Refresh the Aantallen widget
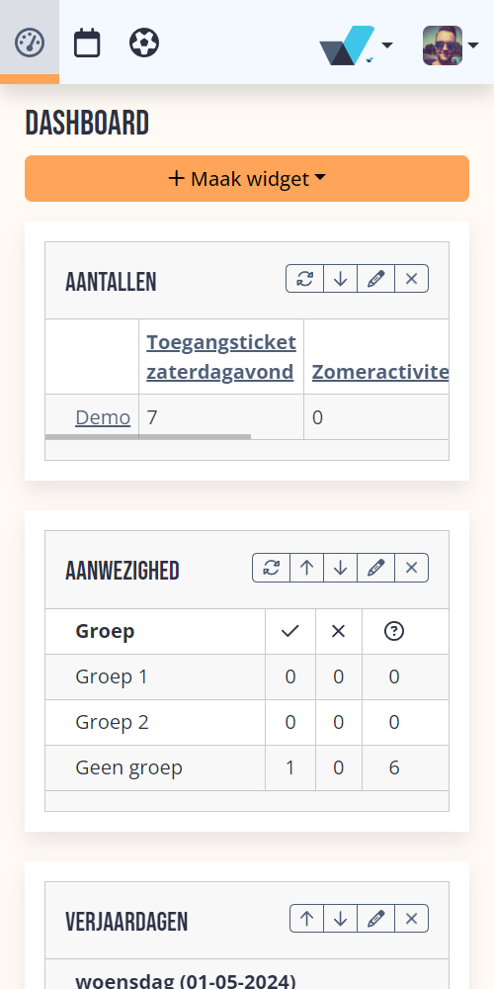This screenshot has width=494, height=989. tap(305, 279)
